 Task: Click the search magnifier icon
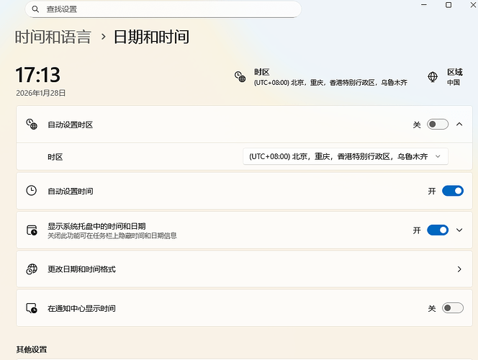click(x=35, y=9)
